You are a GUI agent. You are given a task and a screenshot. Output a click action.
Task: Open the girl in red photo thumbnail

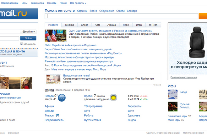(26, 83)
